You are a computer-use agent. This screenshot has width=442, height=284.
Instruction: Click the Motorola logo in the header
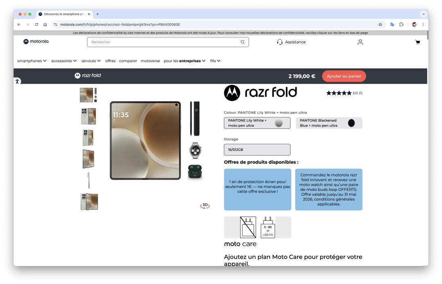click(x=36, y=41)
